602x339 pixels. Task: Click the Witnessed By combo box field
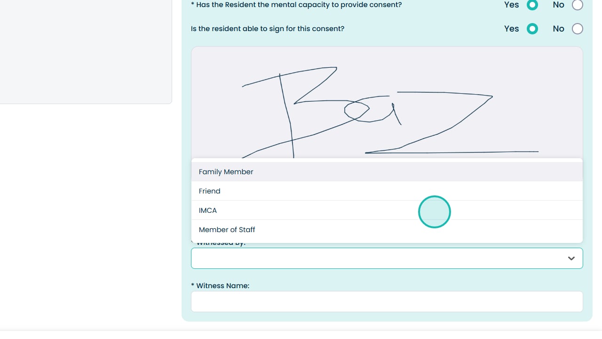coord(376,258)
